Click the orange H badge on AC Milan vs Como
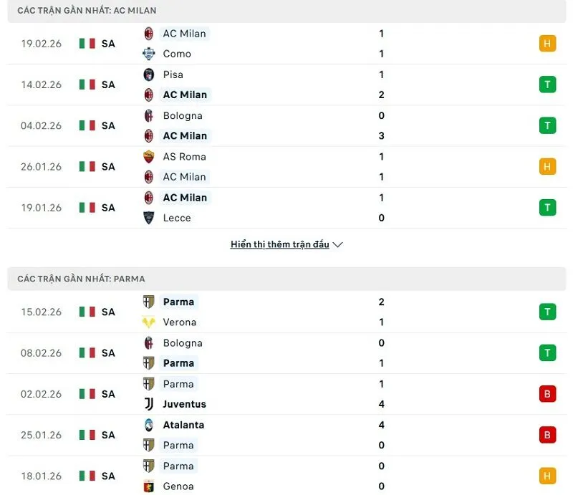The image size is (573, 495). 547,44
